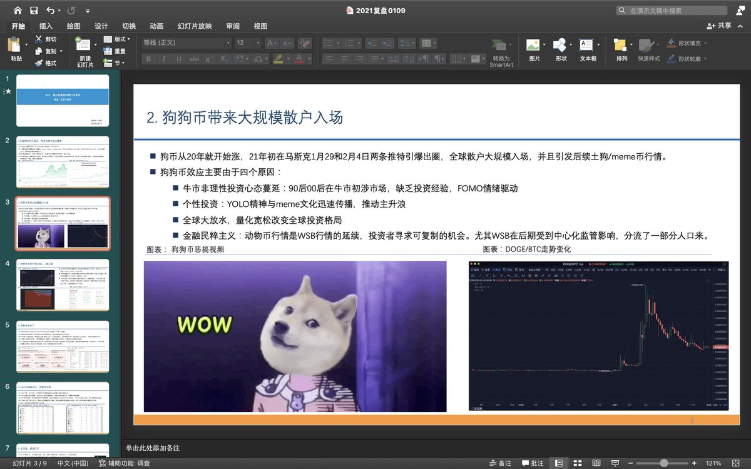
Task: Open 快速样式 quick styles
Action: coord(648,50)
